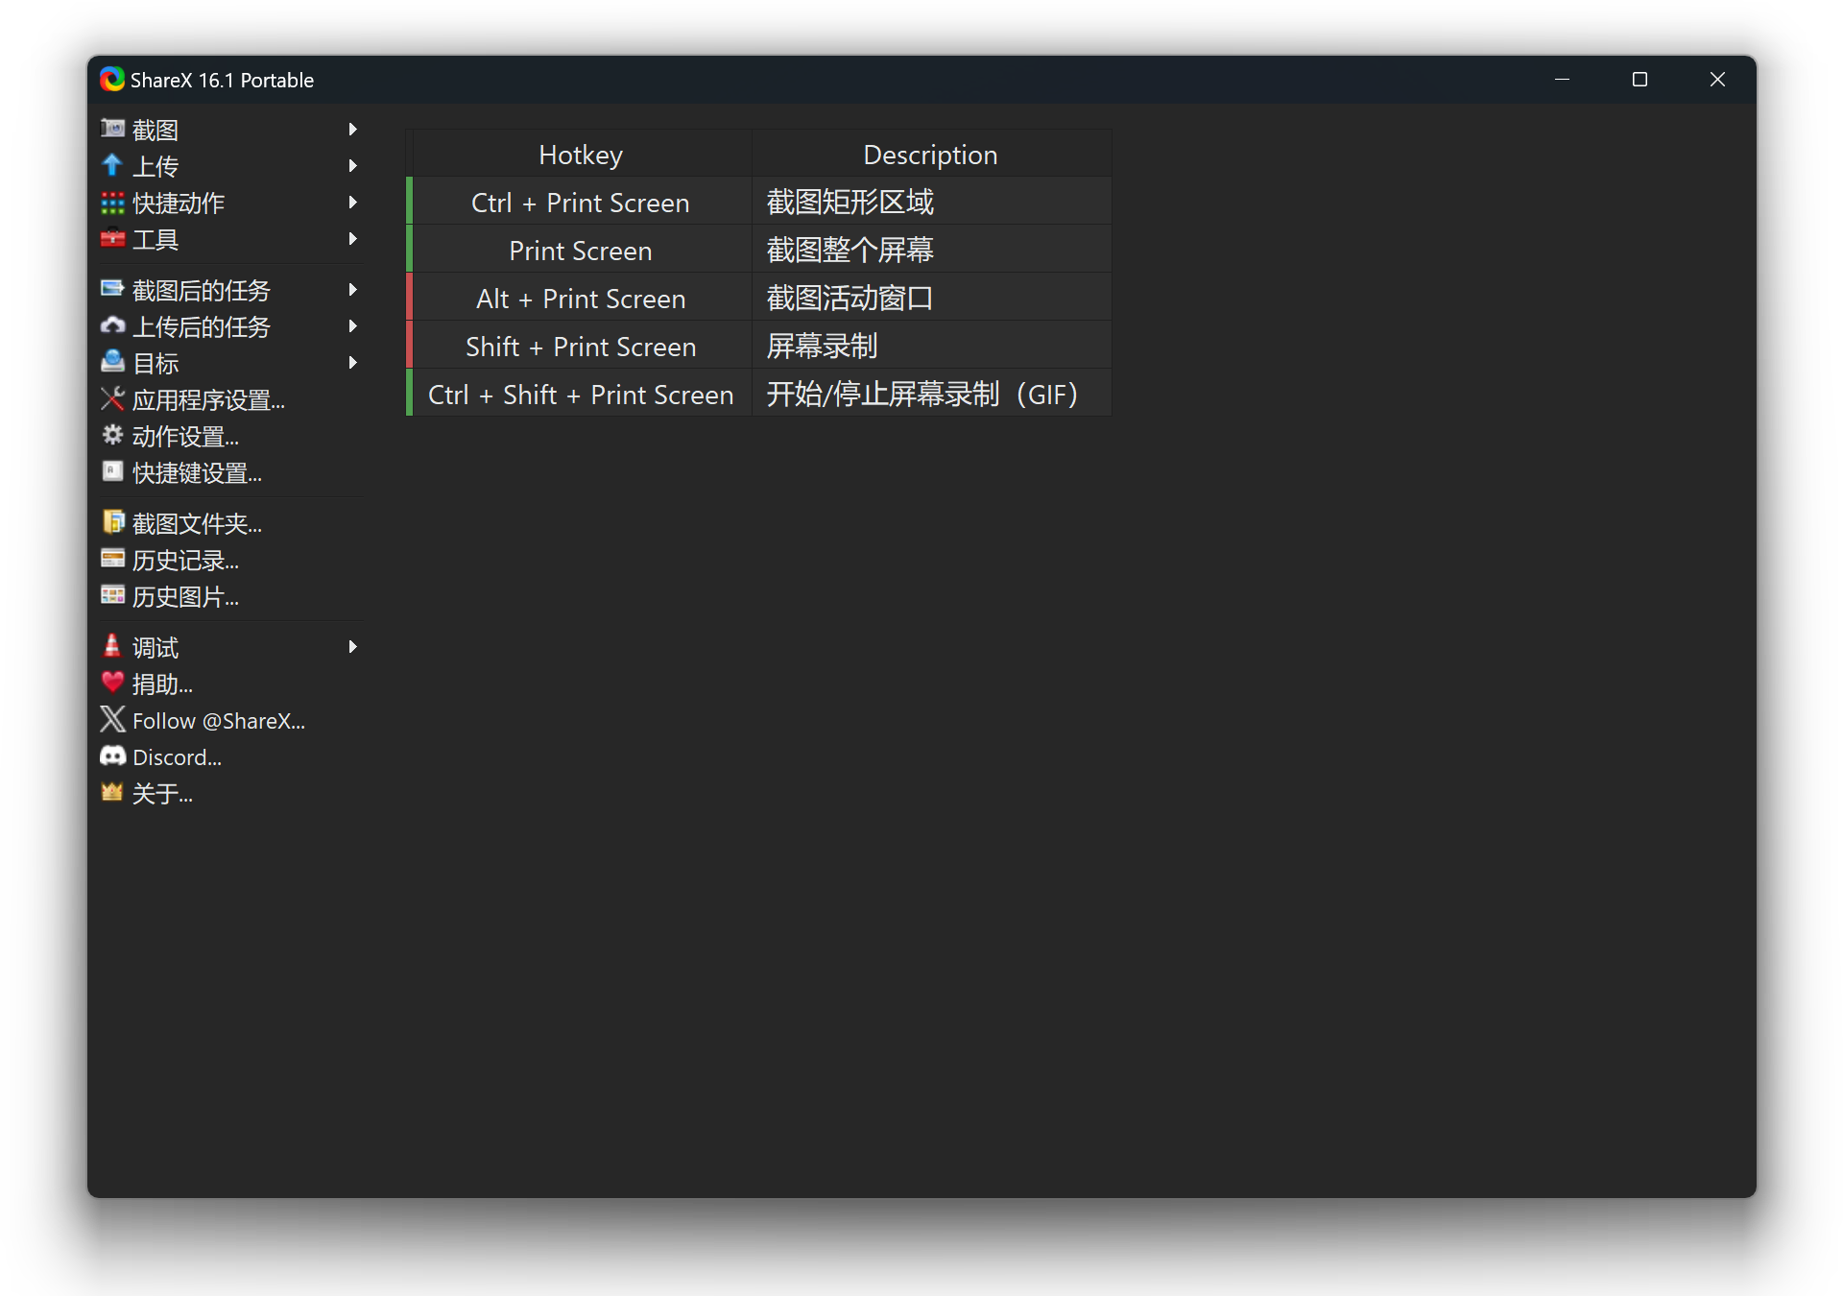1843x1296 pixels.
Task: Click the 上传 (Upload) icon
Action: pyautogui.click(x=112, y=167)
